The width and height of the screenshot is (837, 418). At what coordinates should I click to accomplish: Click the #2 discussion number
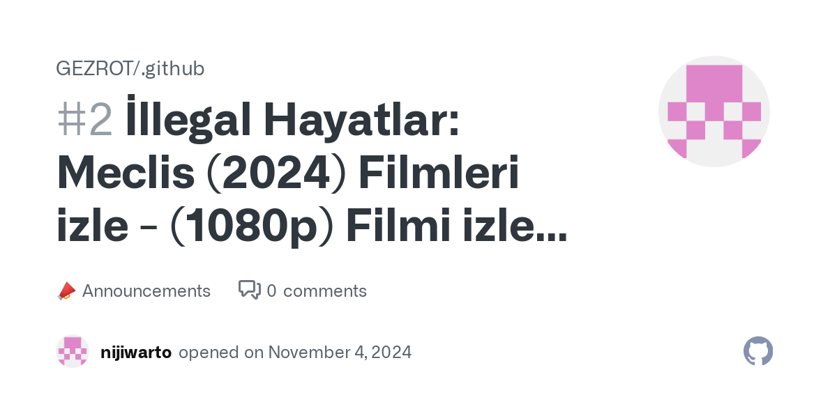click(84, 120)
